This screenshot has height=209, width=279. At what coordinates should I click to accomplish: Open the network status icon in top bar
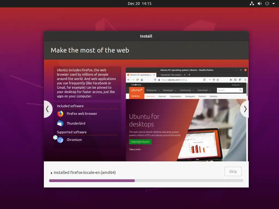(x=252, y=4)
